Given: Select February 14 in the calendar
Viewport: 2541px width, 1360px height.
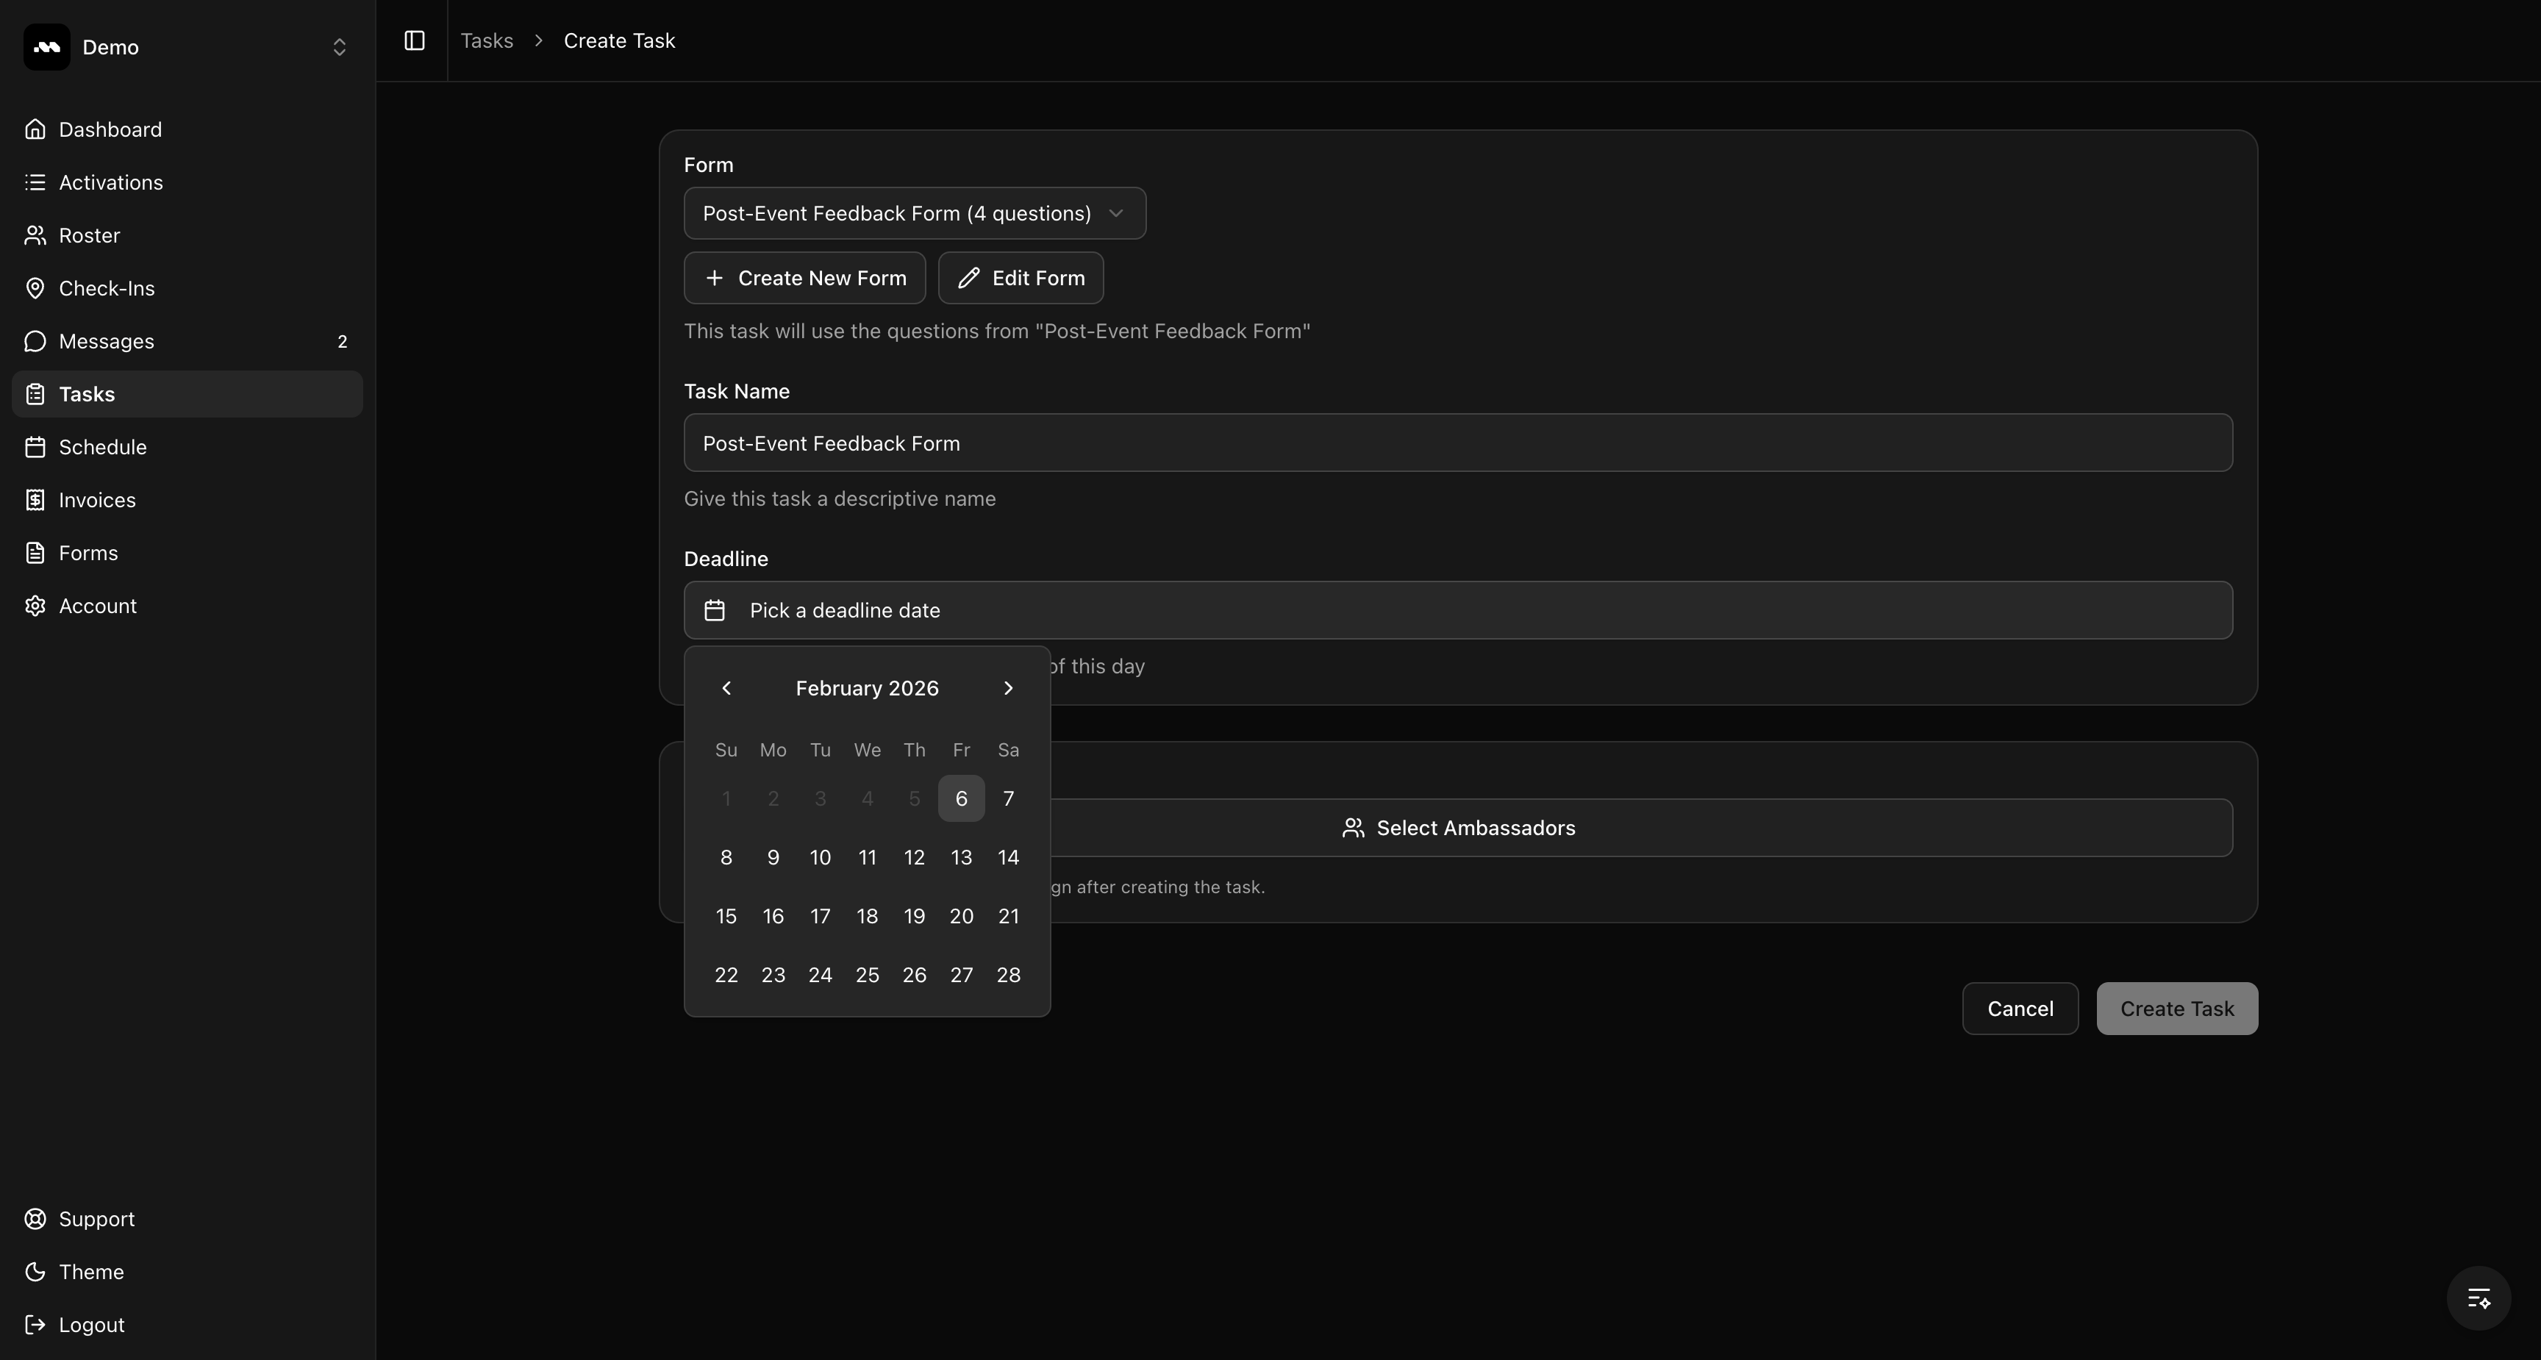Looking at the screenshot, I should (1007, 857).
